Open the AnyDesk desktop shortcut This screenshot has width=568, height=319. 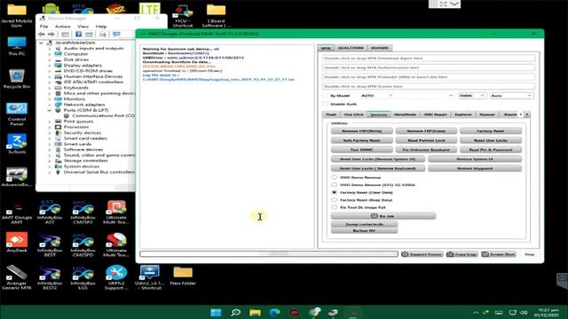[x=17, y=242]
